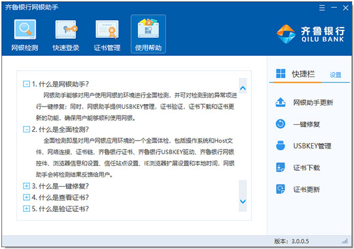This screenshot has width=354, height=249.
Task: Click the 网银助手更新 shortcut text
Action: 313,103
